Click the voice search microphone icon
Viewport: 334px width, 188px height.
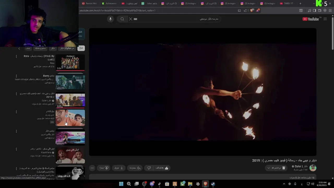coord(110,19)
